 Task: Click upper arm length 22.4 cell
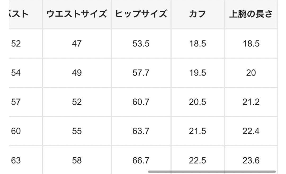click(x=251, y=131)
